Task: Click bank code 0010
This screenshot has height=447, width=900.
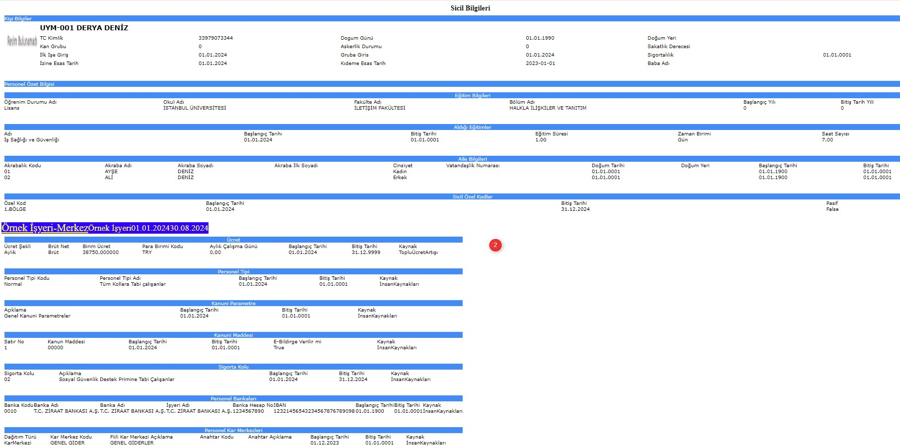Action: click(x=10, y=411)
